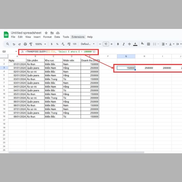Rename the Untitled spreadsheet title
Viewport: 182px width, 182px height.
click(26, 33)
